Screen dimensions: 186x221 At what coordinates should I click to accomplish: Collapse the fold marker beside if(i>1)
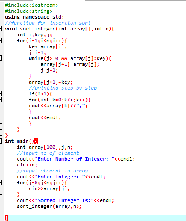tap(0, 94)
